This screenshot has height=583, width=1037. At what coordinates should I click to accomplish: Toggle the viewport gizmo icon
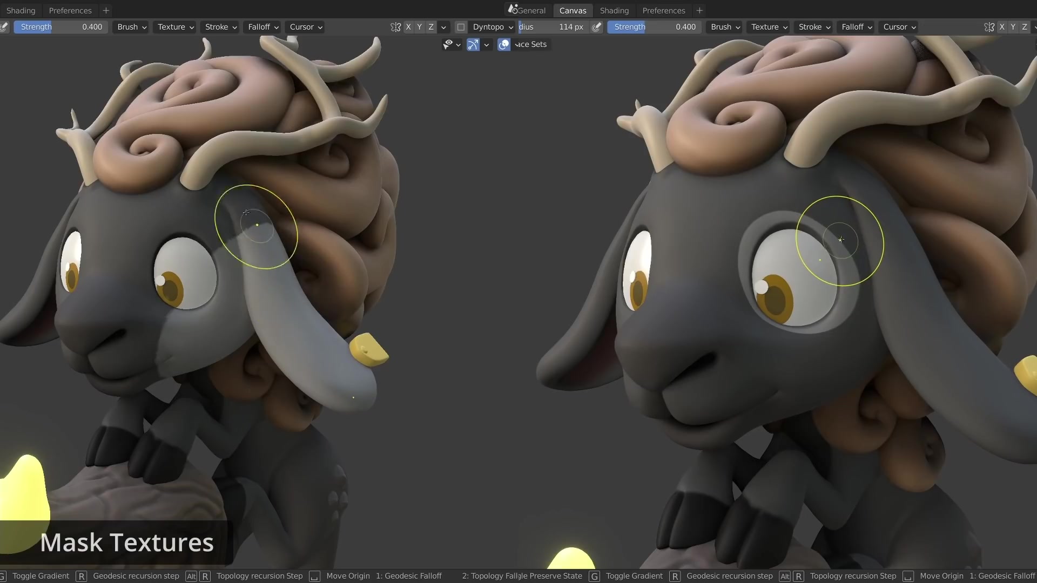click(473, 44)
